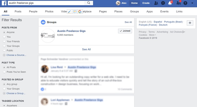Click Alex's profile picture in top bar

[x=118, y=3]
